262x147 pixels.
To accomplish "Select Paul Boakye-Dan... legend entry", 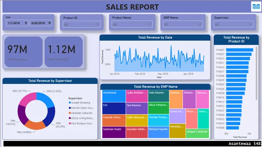I will tap(81, 123).
